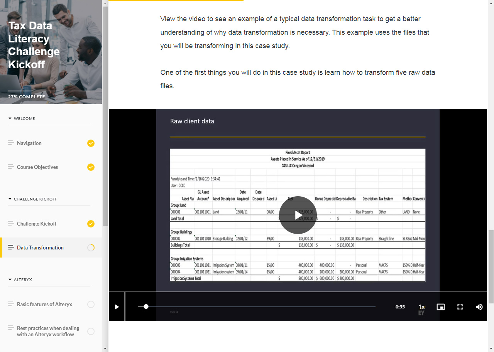Screen dimensions: 494x352
Task: Click the main page scrollbar thumb
Action: coord(491,267)
